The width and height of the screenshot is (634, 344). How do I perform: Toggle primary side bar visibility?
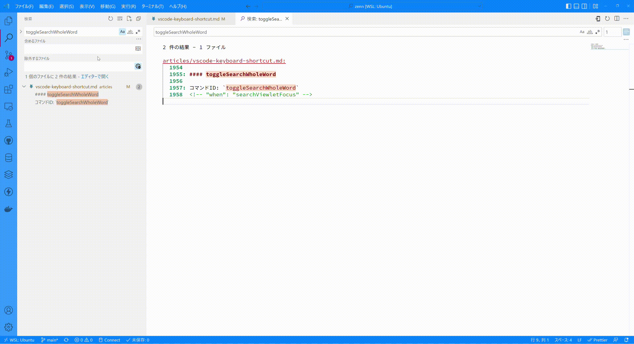point(569,6)
